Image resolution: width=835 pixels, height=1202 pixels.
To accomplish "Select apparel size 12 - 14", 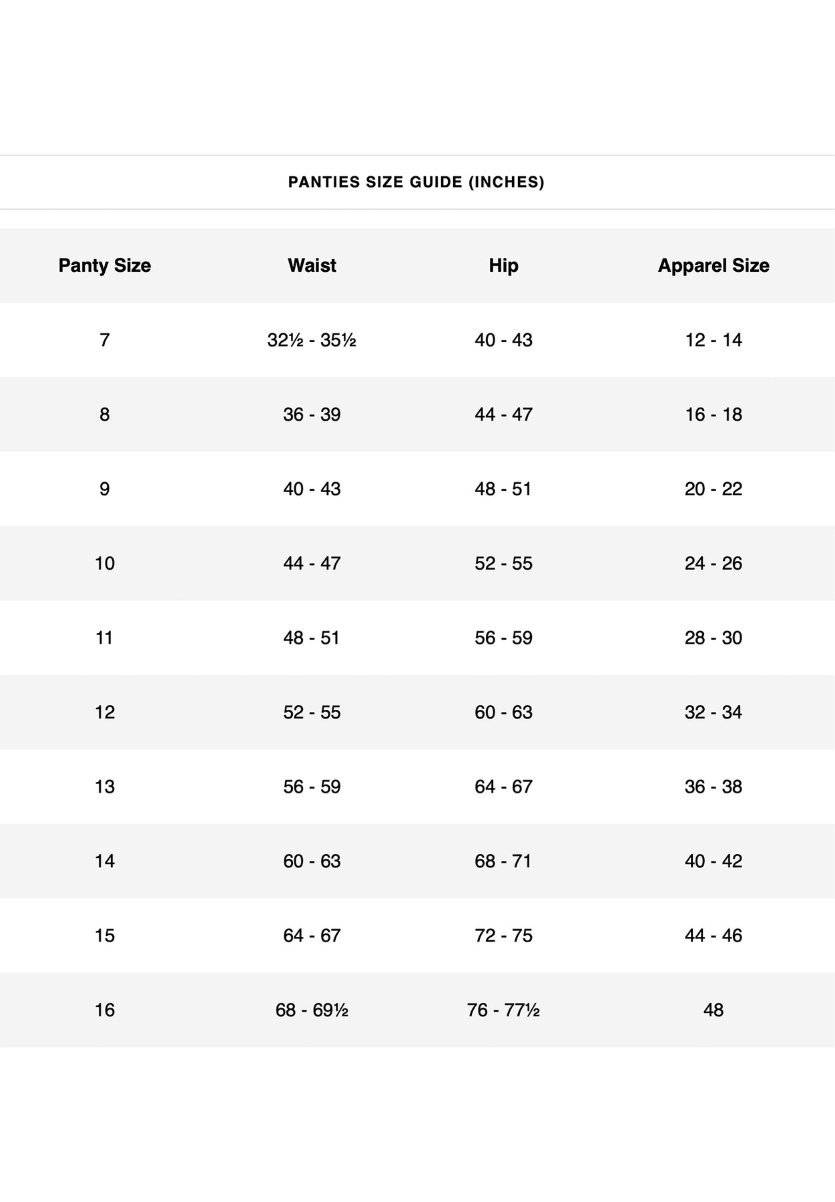I will (713, 341).
